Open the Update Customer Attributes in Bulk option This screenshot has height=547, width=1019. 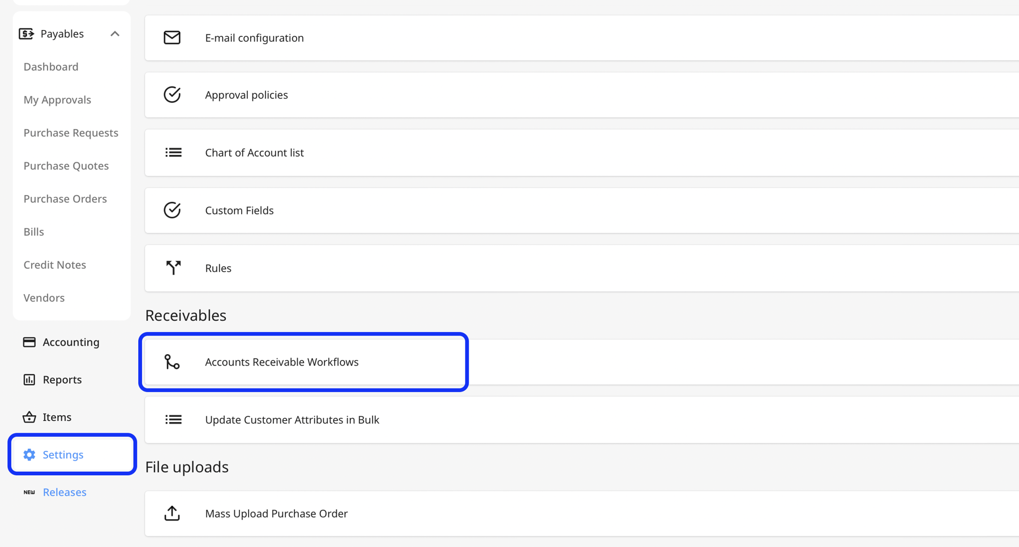292,419
